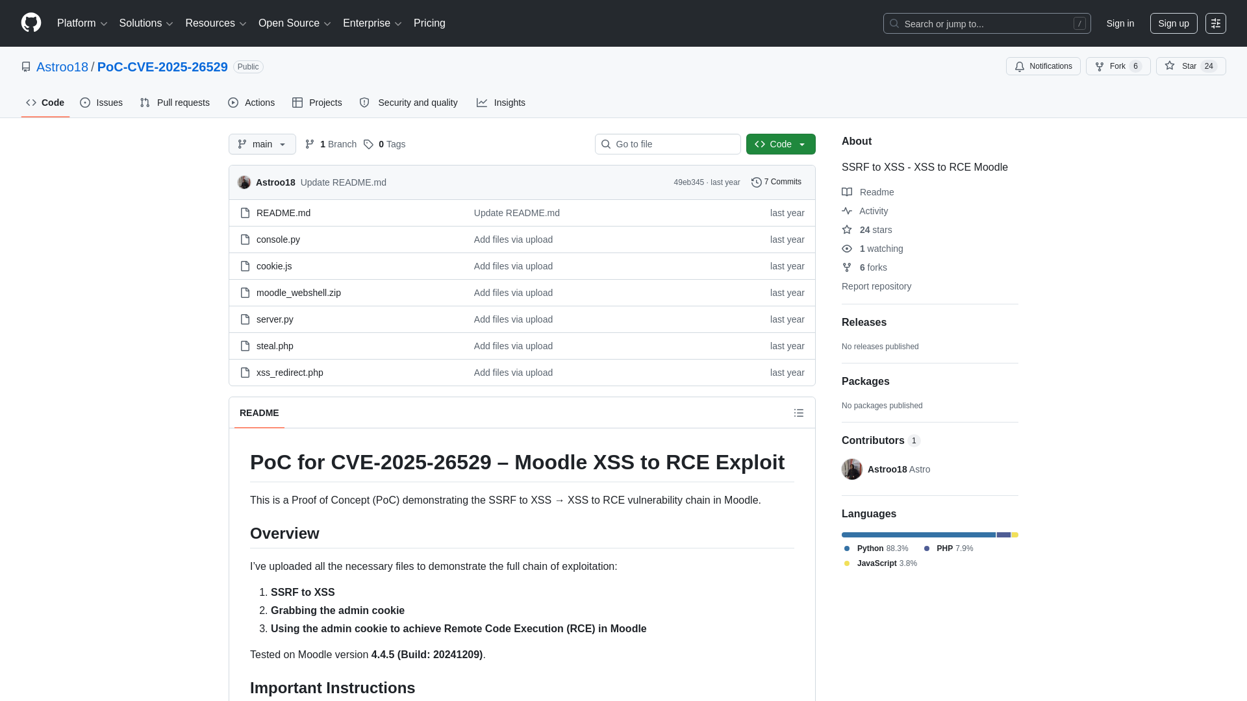Open Notifications subscription button
The width and height of the screenshot is (1247, 701).
[1043, 66]
